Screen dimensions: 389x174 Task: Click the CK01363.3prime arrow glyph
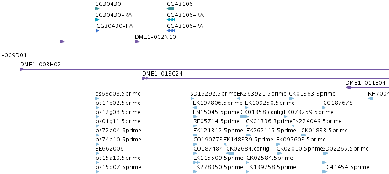tap(292, 98)
